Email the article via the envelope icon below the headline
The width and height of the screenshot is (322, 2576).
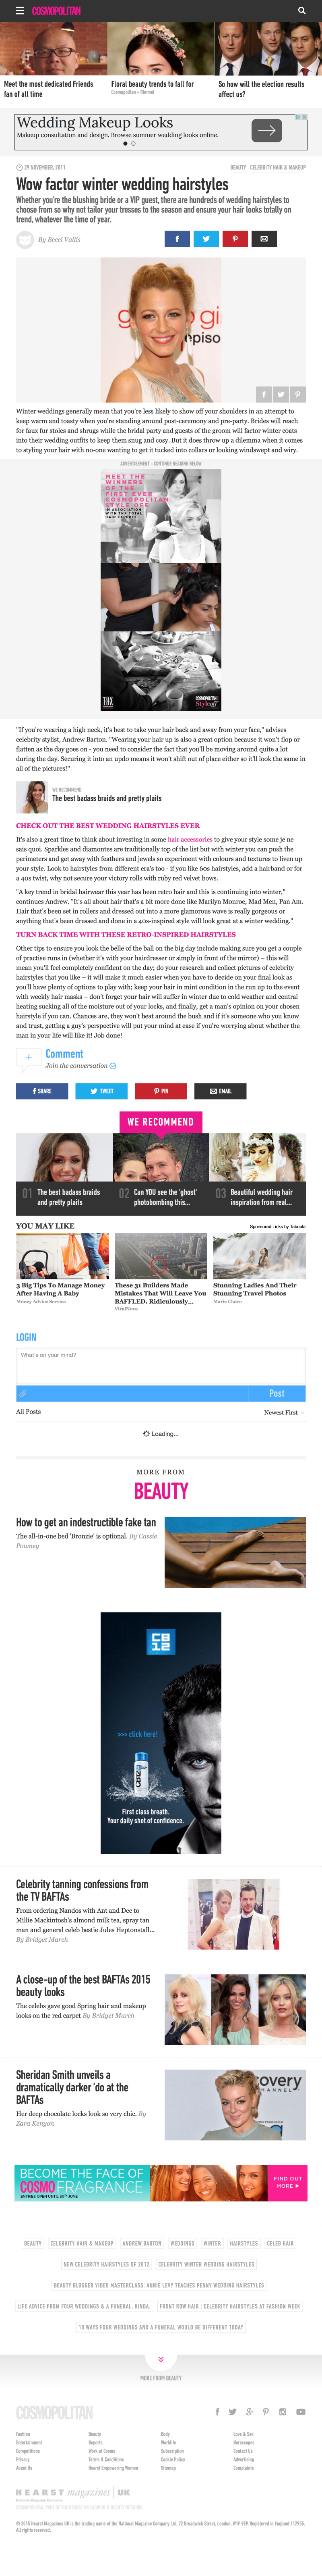coord(264,239)
